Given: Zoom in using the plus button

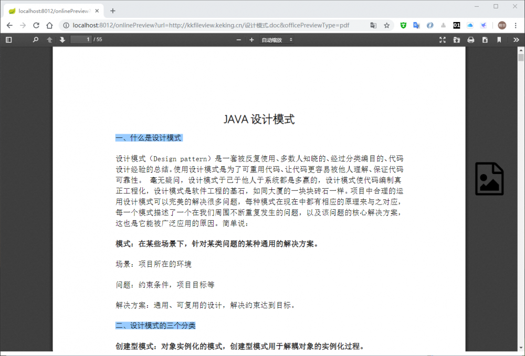Looking at the screenshot, I should click(x=252, y=39).
